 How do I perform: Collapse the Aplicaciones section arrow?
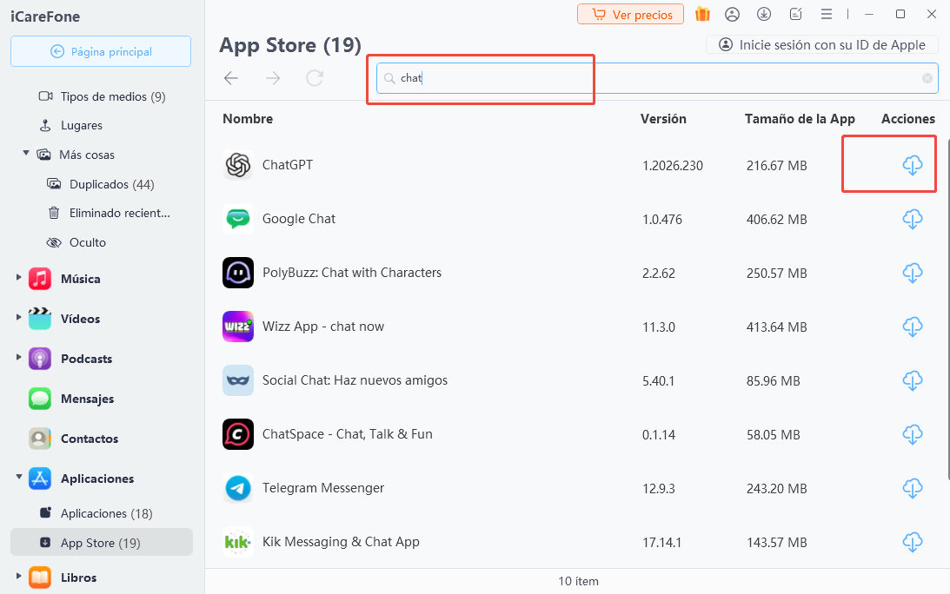19,477
